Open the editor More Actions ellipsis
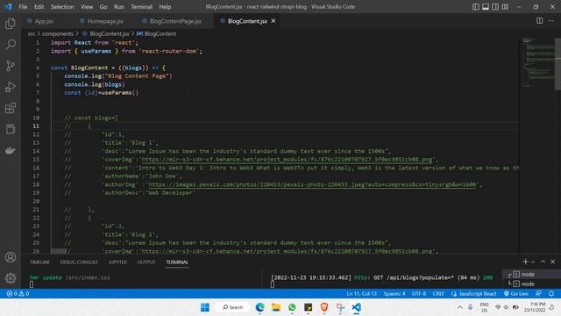 (x=551, y=21)
